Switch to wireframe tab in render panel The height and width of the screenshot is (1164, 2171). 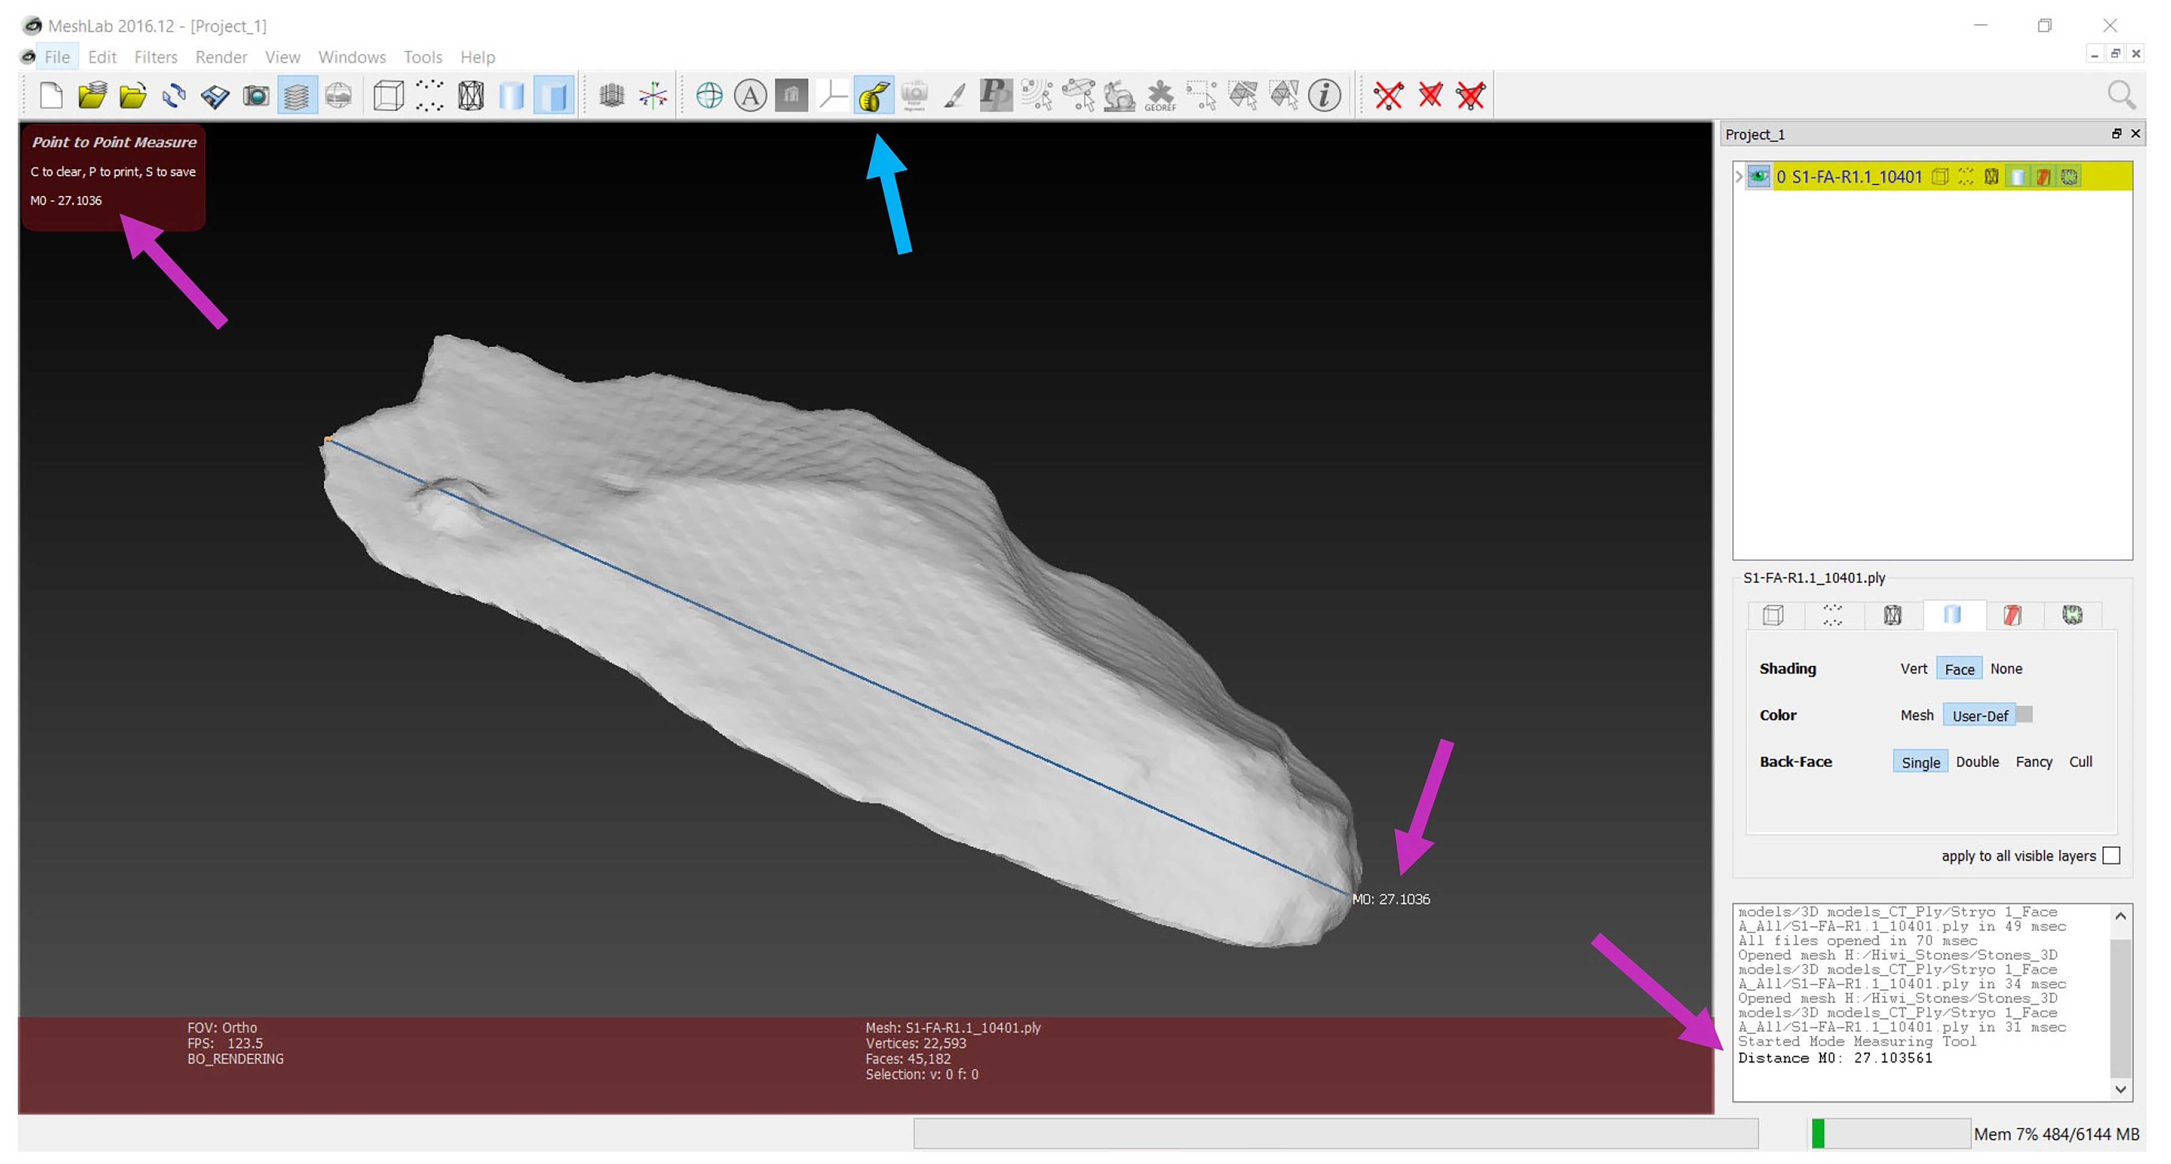point(1892,615)
